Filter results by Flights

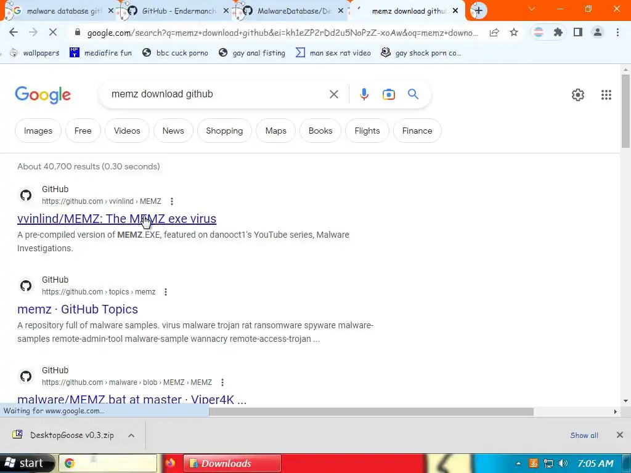pyautogui.click(x=367, y=131)
